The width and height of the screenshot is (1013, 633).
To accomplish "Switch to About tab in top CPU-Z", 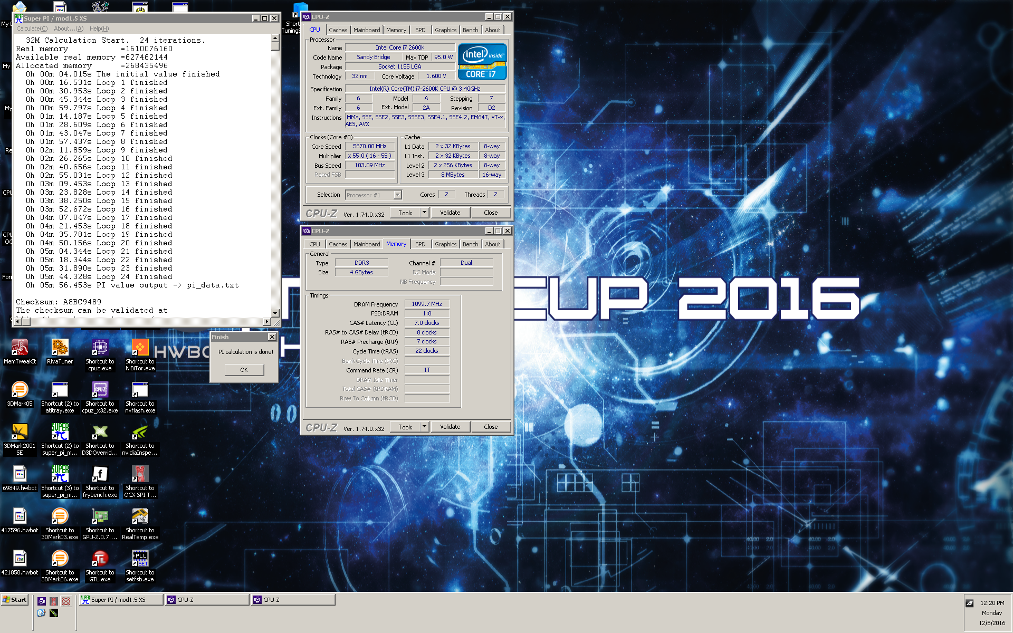I will 492,30.
